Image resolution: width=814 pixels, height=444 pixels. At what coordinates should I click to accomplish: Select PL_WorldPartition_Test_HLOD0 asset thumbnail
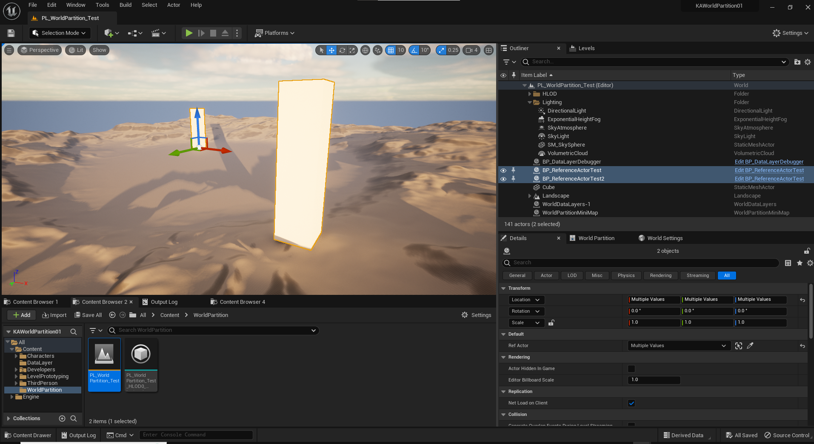(141, 365)
